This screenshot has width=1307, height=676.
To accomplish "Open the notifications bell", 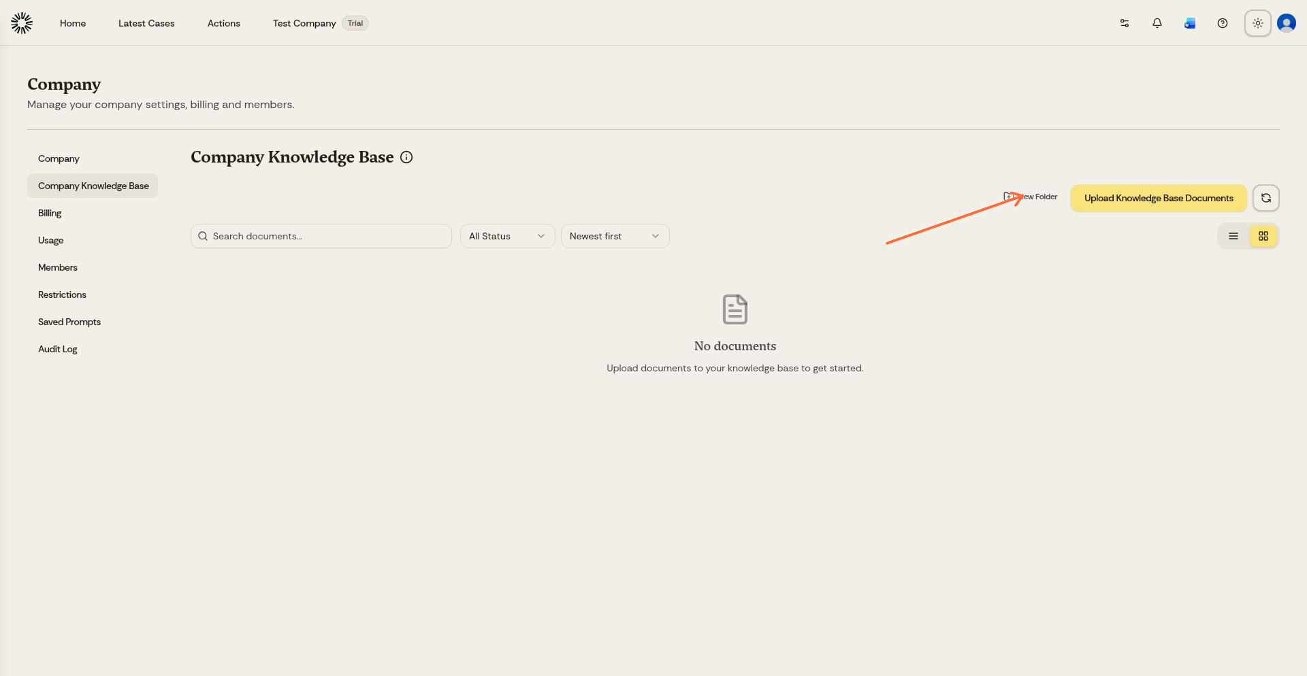I will coord(1157,23).
